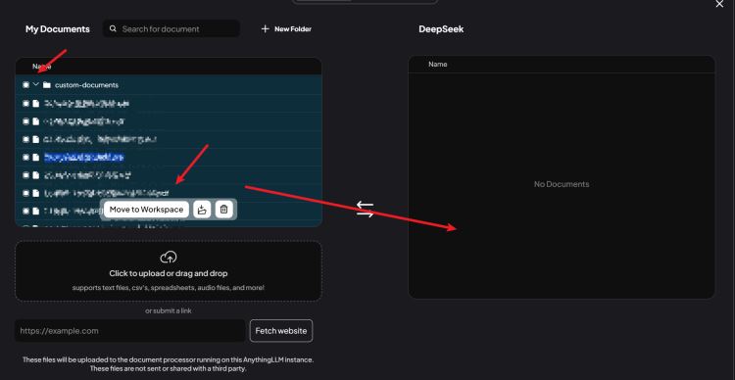The width and height of the screenshot is (735, 380).
Task: Click the file icon of the highlighted document
Action: tap(35, 158)
